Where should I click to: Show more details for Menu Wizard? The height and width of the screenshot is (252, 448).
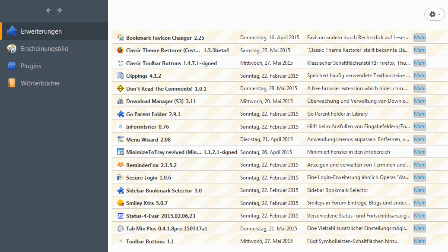pos(419,139)
